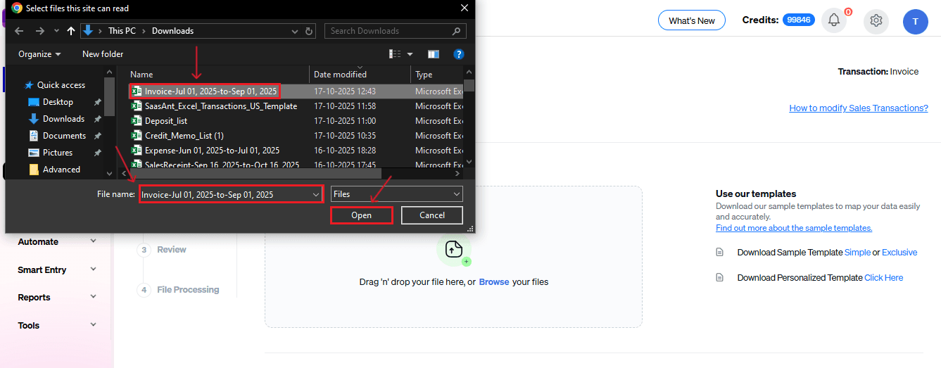Open the settings gear icon

pos(876,20)
